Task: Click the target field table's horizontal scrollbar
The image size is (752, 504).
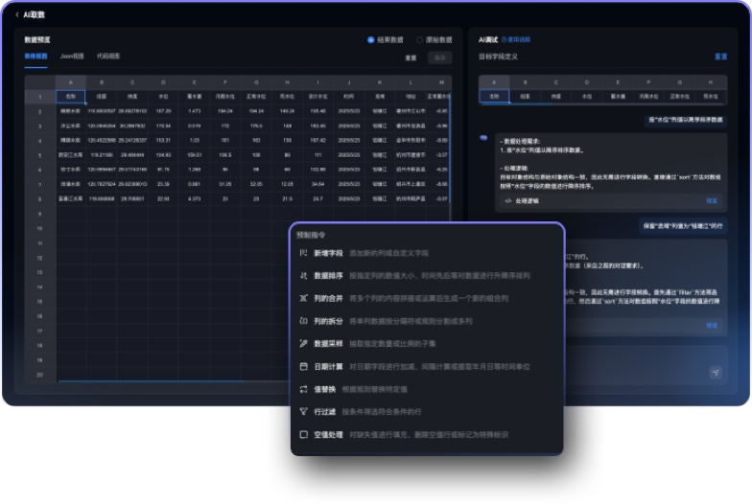Action: 516,103
